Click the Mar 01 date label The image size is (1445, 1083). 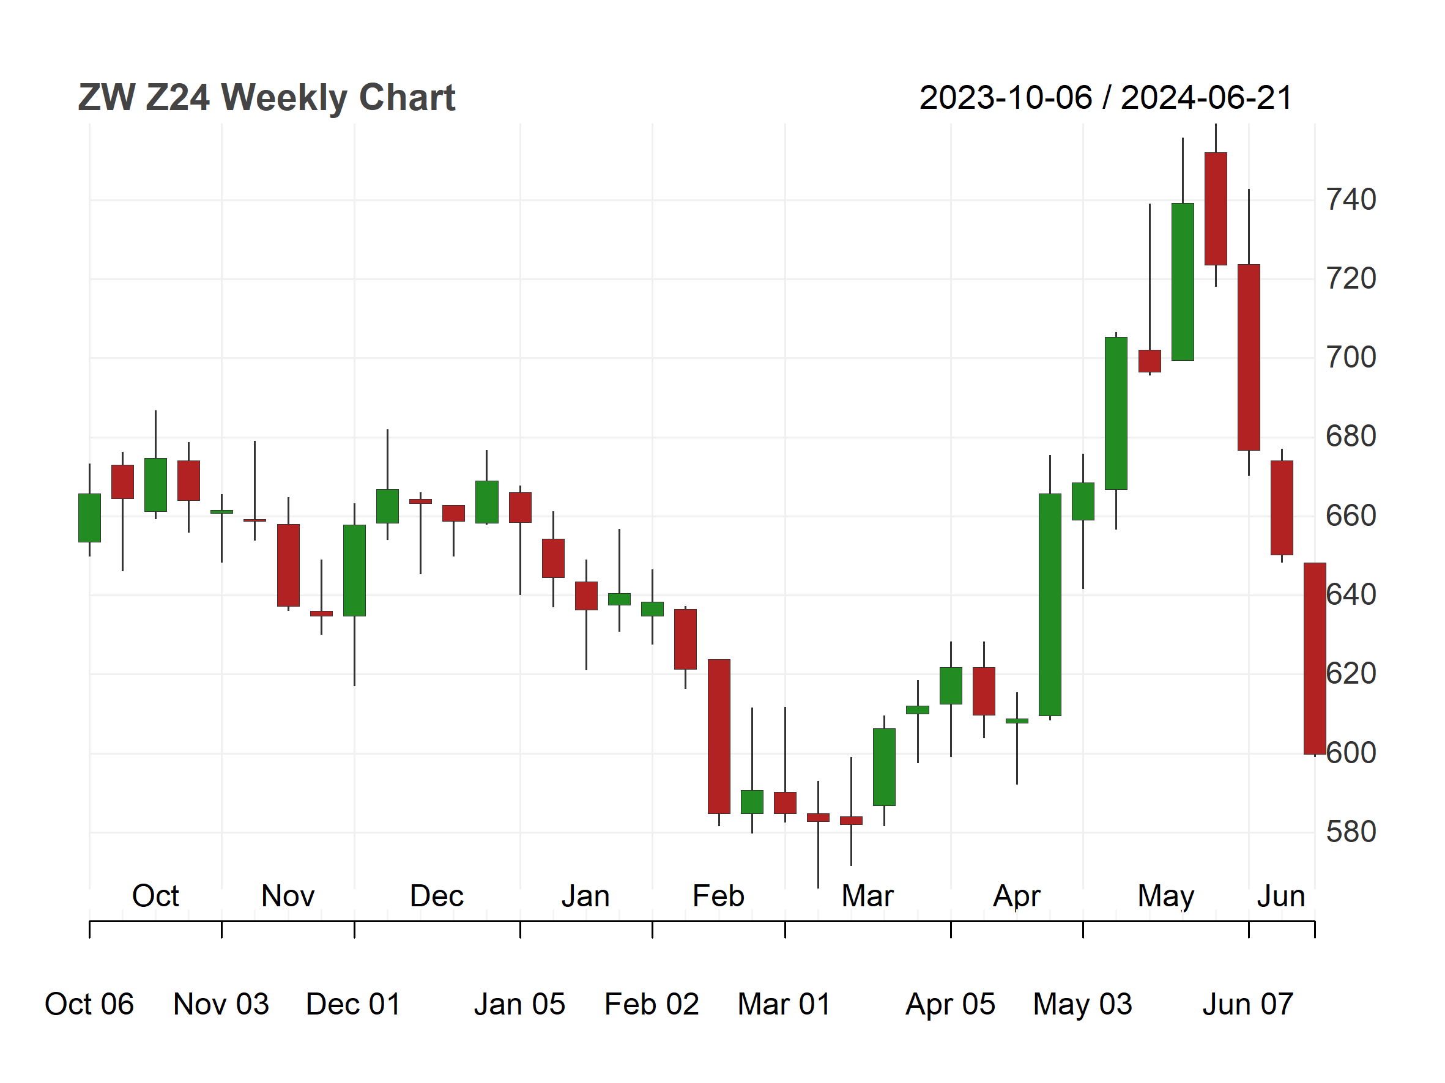(784, 1004)
